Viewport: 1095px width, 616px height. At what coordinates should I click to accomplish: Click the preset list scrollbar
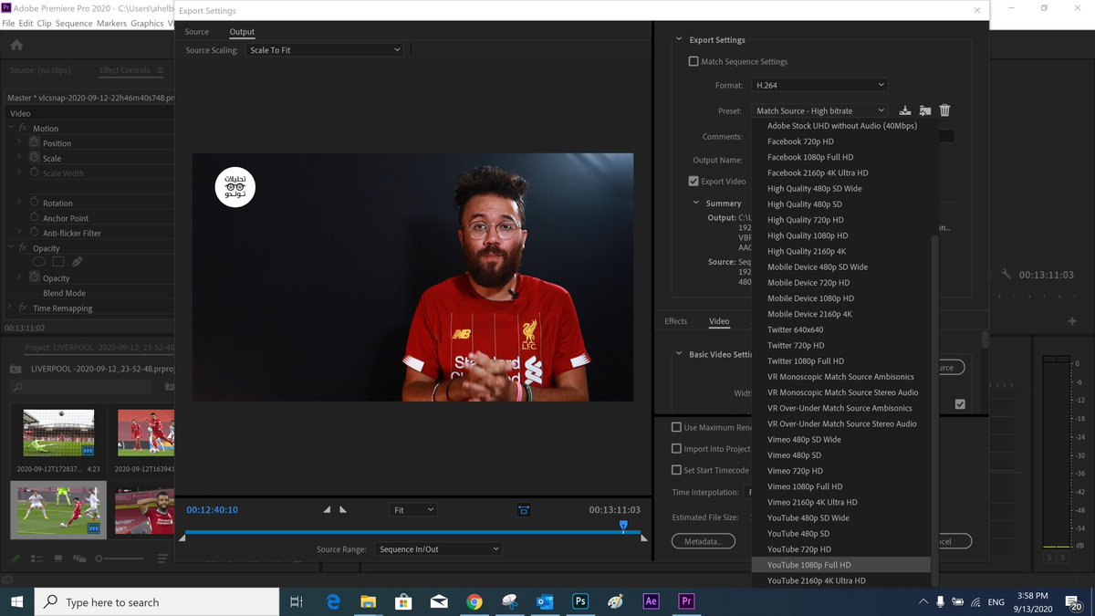(933, 411)
